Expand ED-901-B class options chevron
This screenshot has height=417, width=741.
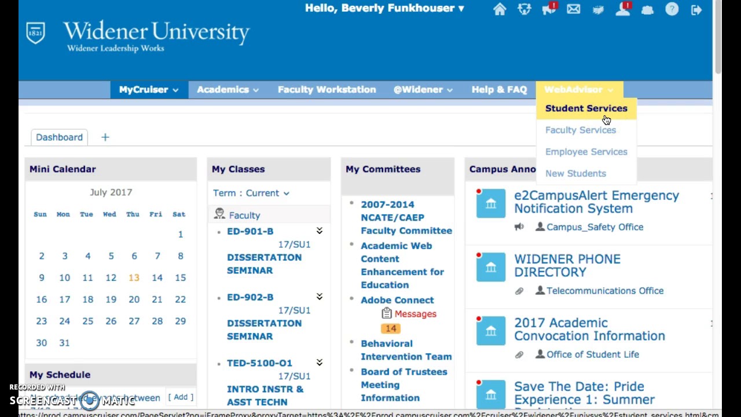319,231
